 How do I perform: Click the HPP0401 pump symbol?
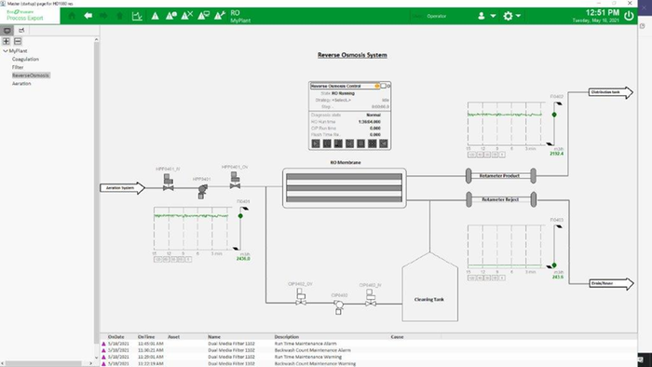[x=202, y=191]
